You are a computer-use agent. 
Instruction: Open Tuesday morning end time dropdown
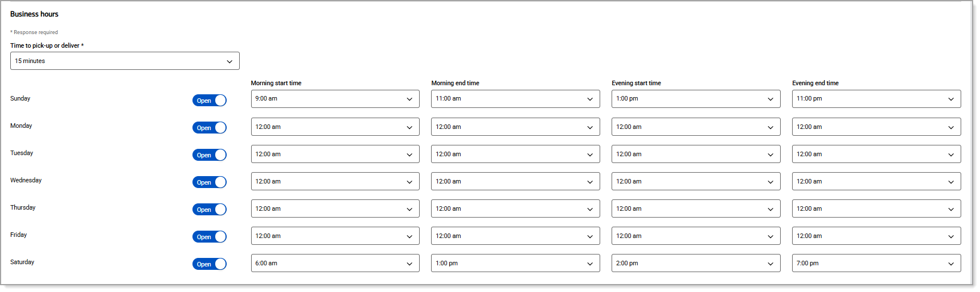pos(515,154)
